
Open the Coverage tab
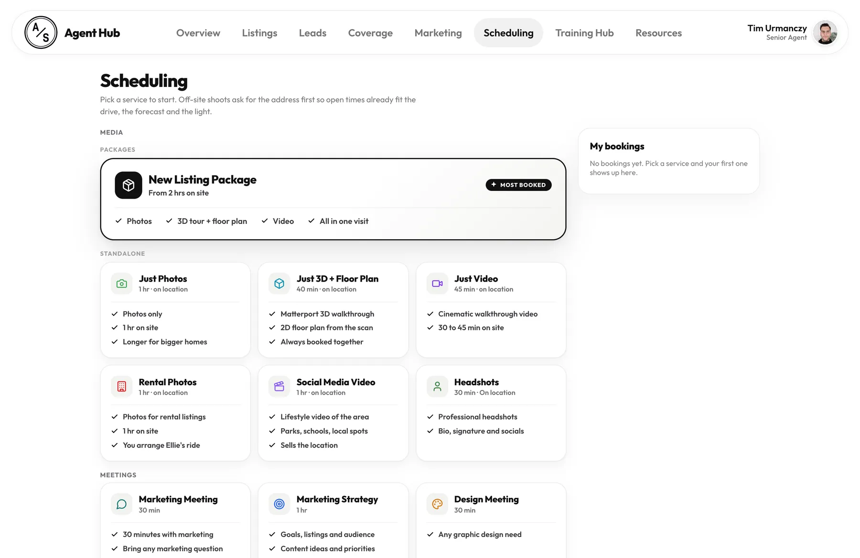click(x=370, y=33)
